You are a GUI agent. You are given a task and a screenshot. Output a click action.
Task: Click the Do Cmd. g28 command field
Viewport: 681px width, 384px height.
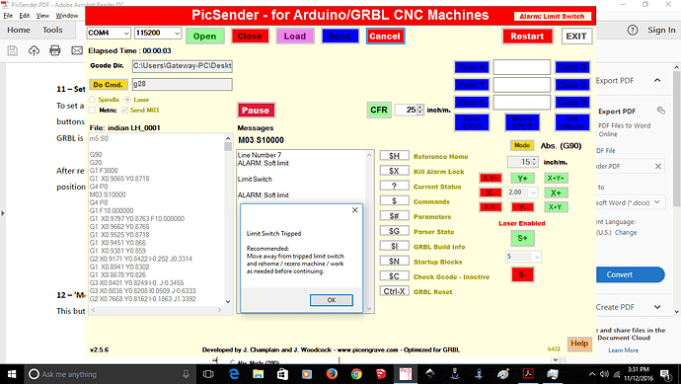183,84
